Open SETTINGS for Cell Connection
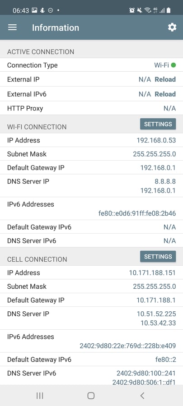The height and width of the screenshot is (406, 183). (x=158, y=256)
